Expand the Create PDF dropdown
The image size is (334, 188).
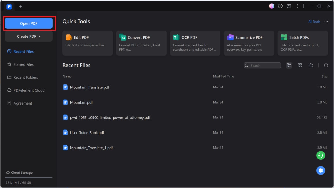tap(29, 36)
